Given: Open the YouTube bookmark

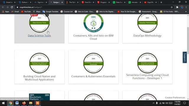Looking at the screenshot, I should [26, 11].
